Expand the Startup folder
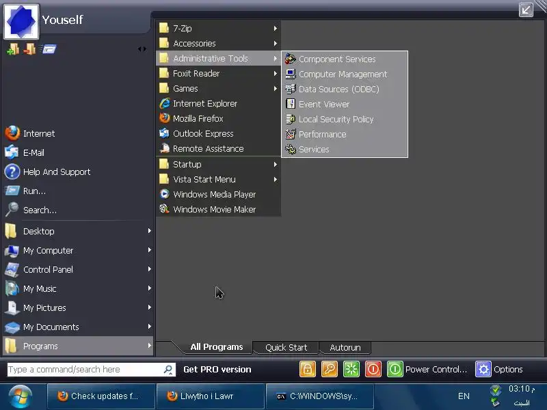 pos(218,164)
